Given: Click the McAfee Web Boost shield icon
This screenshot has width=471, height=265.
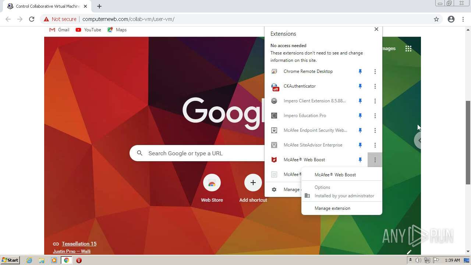Looking at the screenshot, I should [274, 160].
